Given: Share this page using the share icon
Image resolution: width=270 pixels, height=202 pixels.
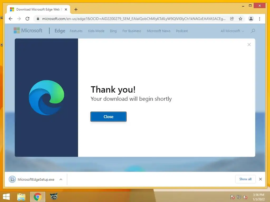Looking at the screenshot, I should [232, 19].
